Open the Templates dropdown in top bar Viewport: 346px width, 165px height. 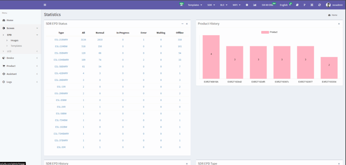coord(195,5)
